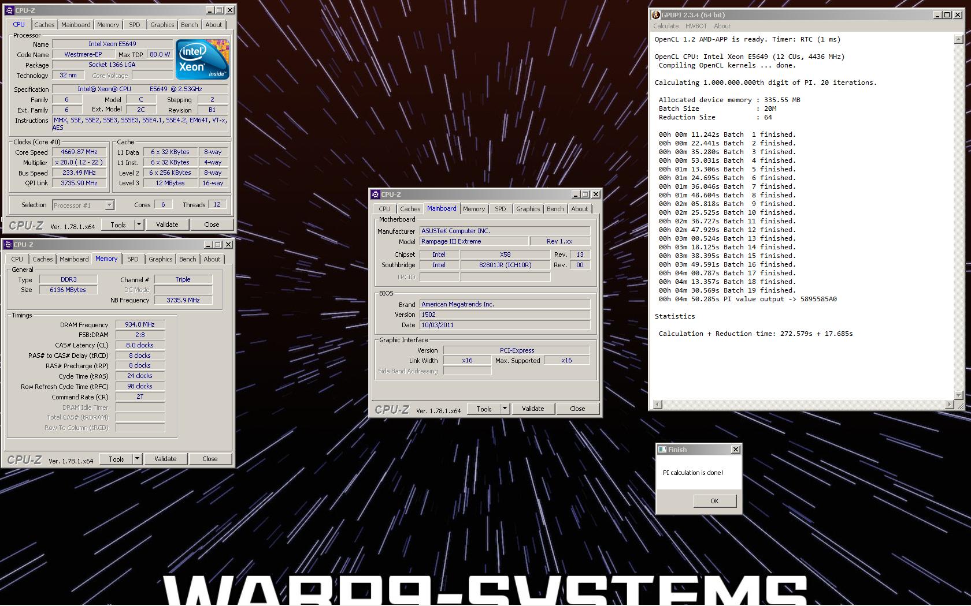The height and width of the screenshot is (606, 971).
Task: Click the Command Rate 2T value
Action: point(140,396)
